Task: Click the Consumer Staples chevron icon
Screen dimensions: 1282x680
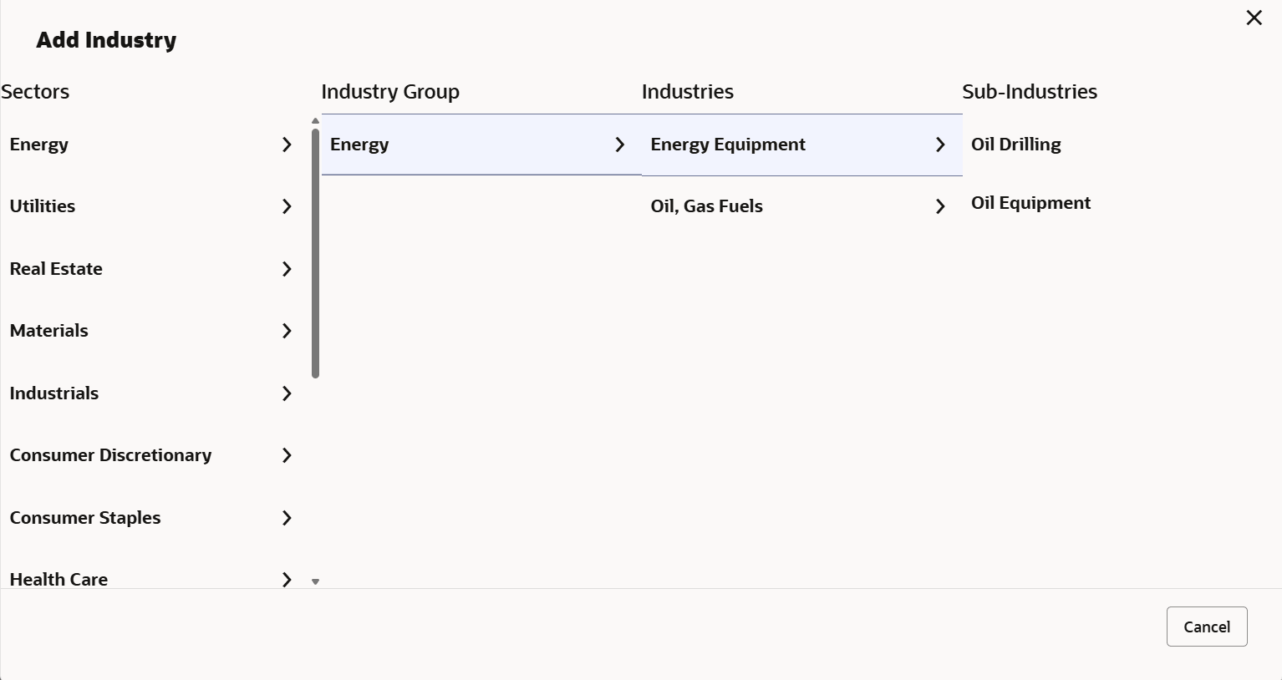Action: click(x=287, y=518)
